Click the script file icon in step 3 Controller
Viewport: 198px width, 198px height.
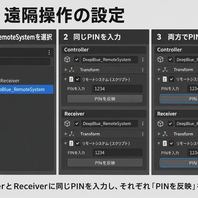click(x=165, y=79)
